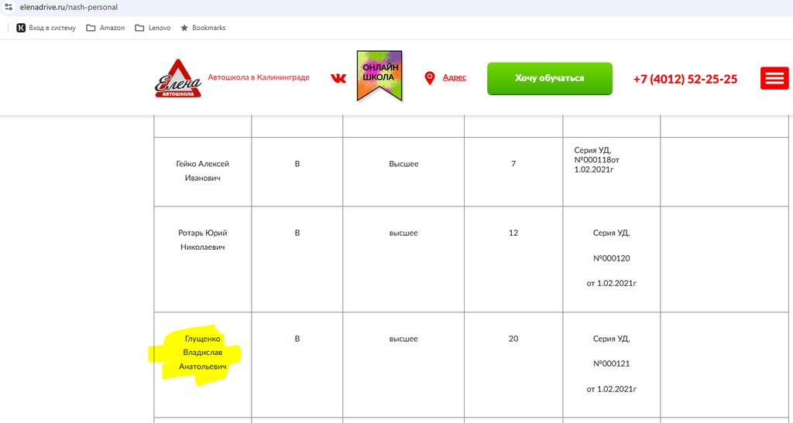Click experience value 12 in Ротарь row

tap(513, 233)
